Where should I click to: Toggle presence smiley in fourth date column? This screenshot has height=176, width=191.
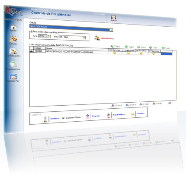(x=154, y=53)
